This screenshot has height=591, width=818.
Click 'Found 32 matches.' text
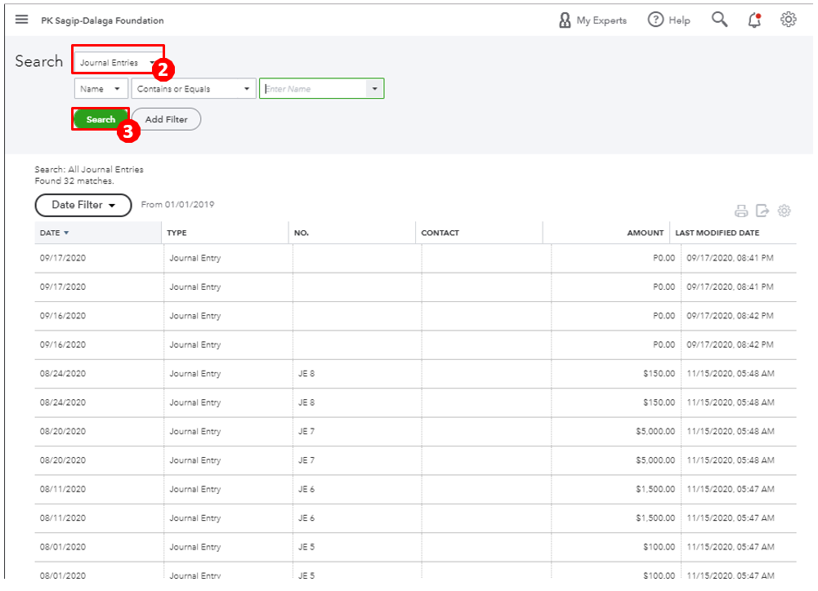(74, 181)
